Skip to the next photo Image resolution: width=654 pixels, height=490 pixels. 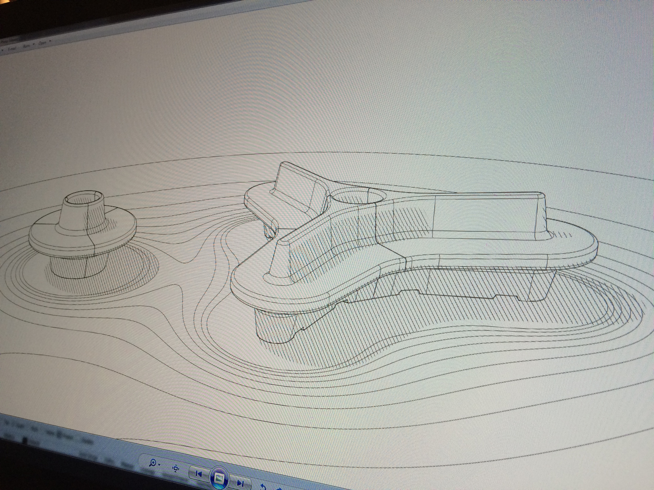pos(240,483)
